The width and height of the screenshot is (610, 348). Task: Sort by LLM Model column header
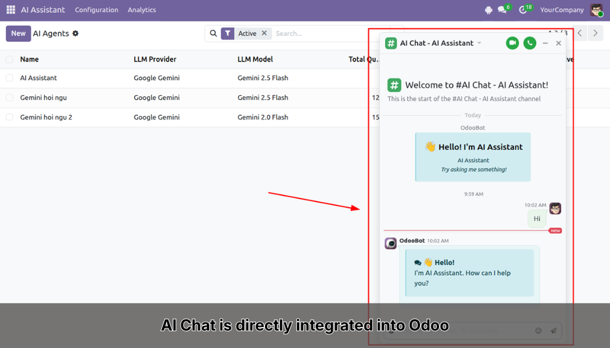click(x=255, y=59)
